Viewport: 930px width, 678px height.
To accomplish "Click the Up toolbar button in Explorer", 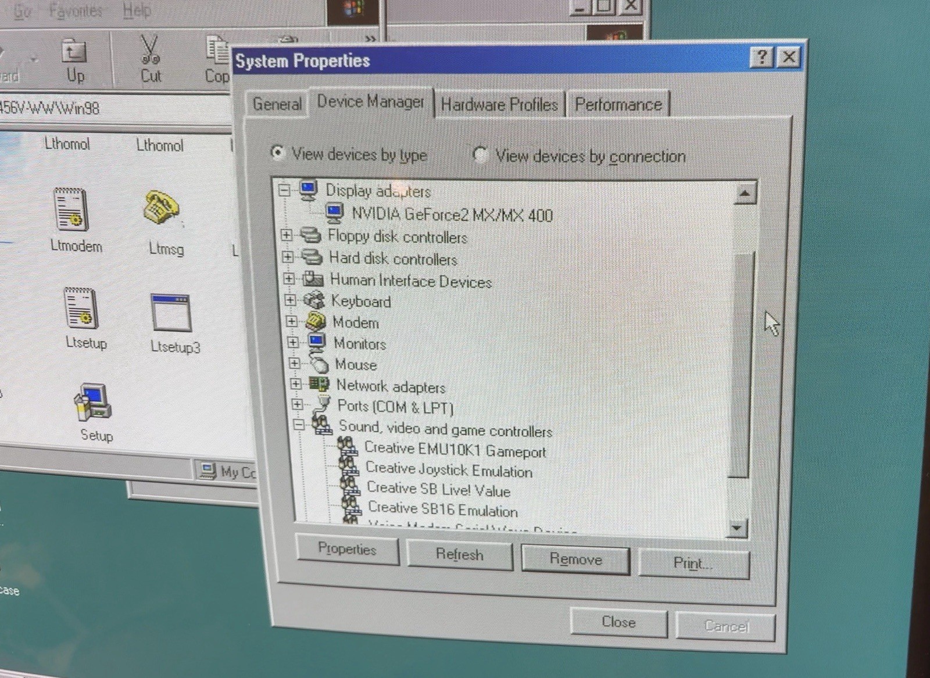I will (x=74, y=60).
